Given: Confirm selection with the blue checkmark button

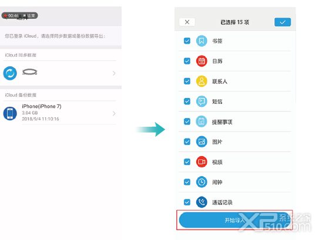Looking at the screenshot, I should (x=283, y=22).
